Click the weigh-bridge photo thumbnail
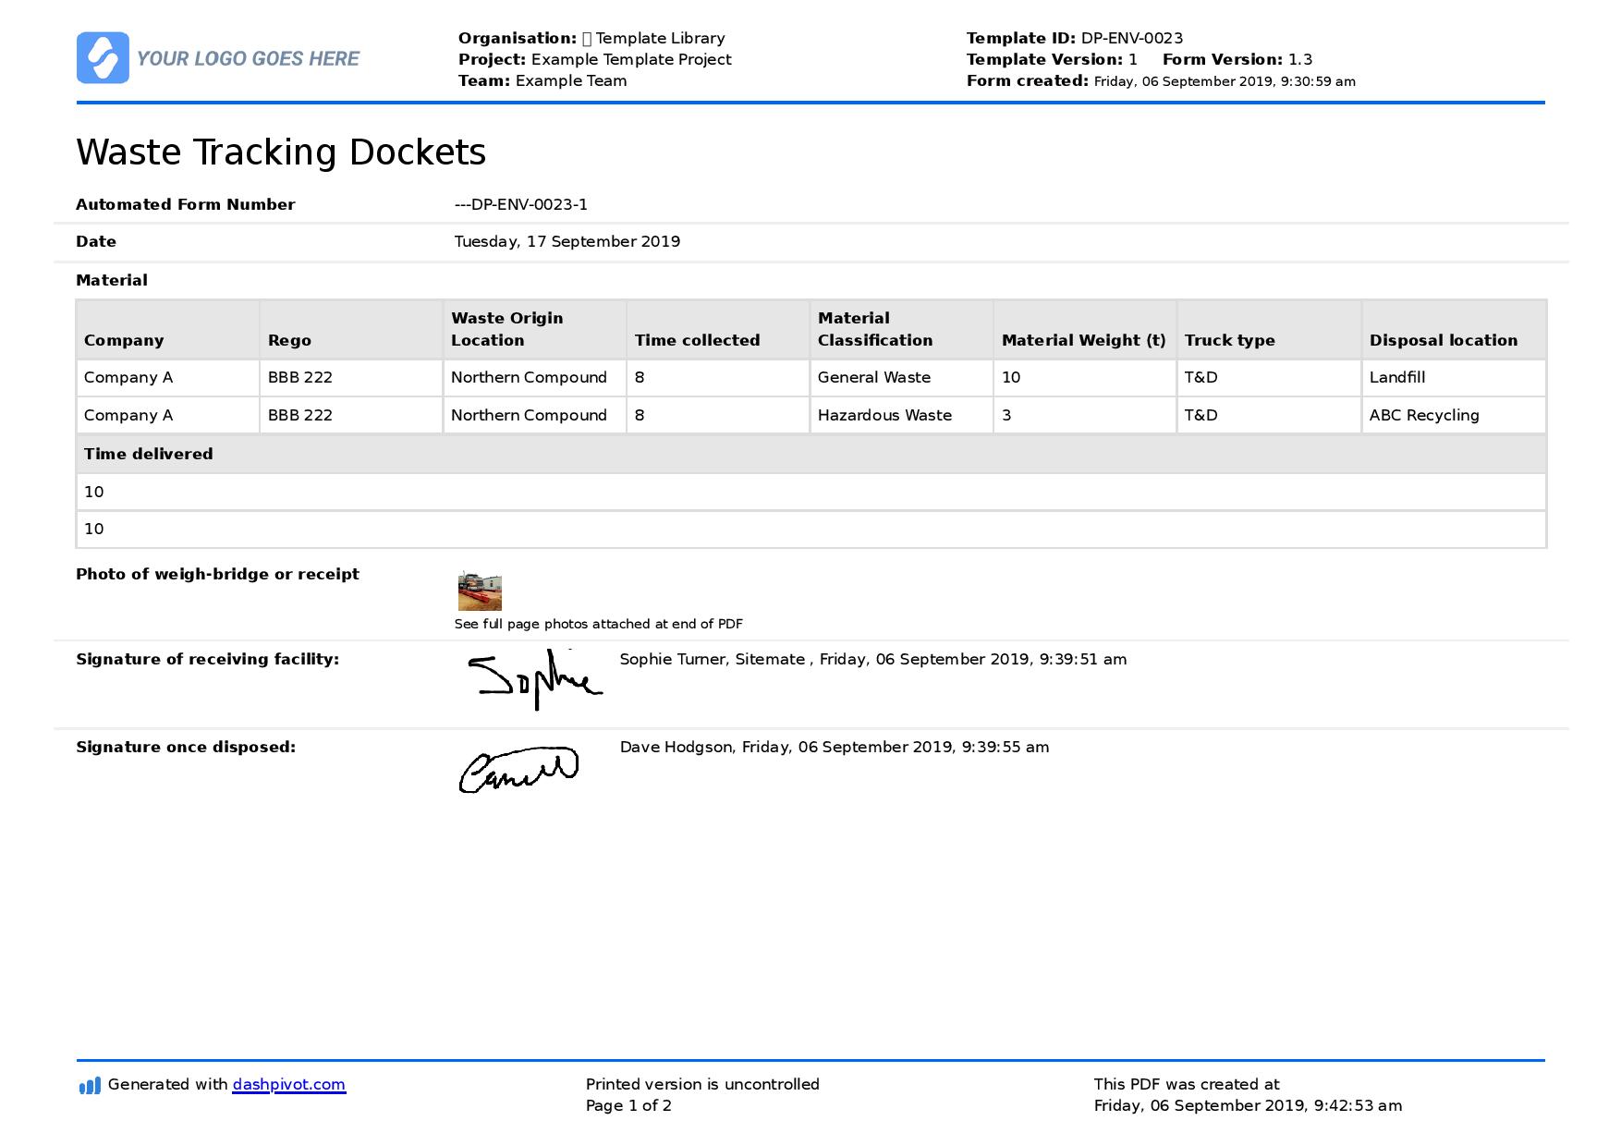This screenshot has height=1145, width=1621. (480, 591)
